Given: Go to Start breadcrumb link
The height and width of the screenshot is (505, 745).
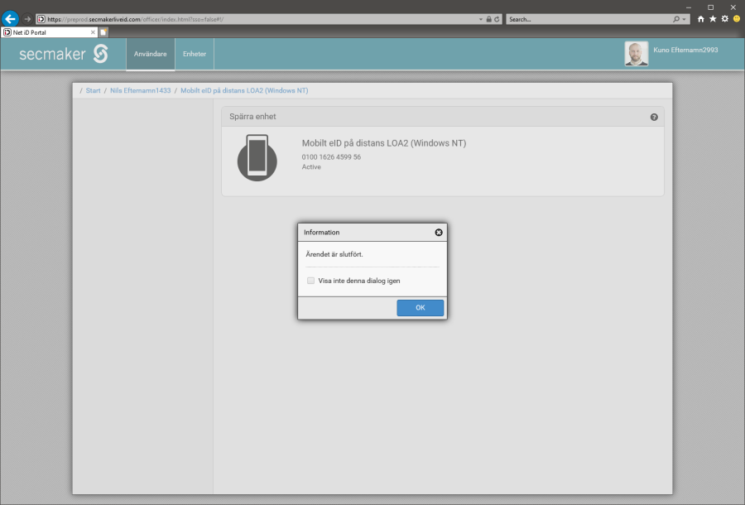Looking at the screenshot, I should tap(93, 90).
